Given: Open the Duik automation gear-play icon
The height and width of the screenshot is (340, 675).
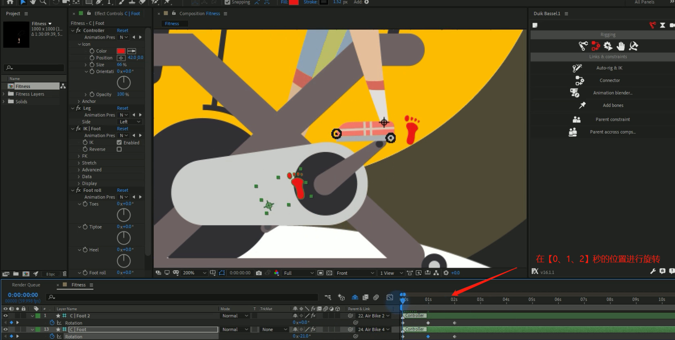Looking at the screenshot, I should tap(608, 46).
